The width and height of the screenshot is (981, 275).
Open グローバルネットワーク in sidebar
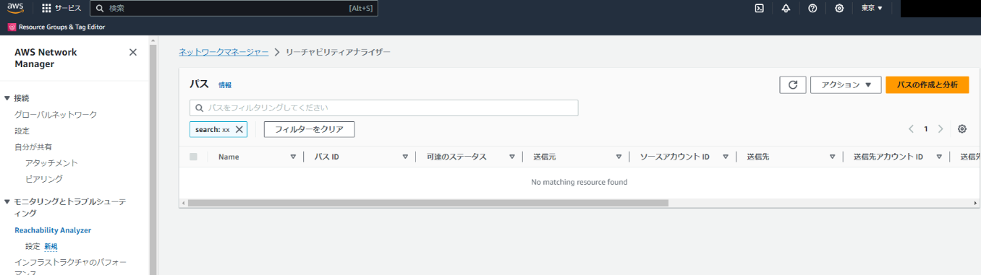(56, 115)
